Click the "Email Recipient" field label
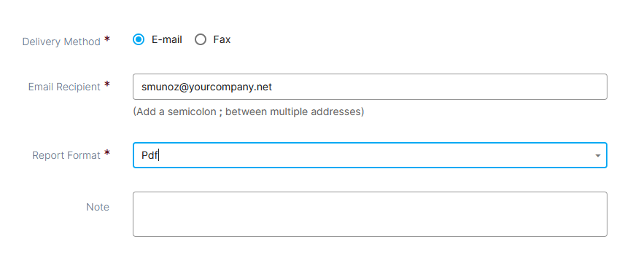633x271 pixels. [x=64, y=87]
